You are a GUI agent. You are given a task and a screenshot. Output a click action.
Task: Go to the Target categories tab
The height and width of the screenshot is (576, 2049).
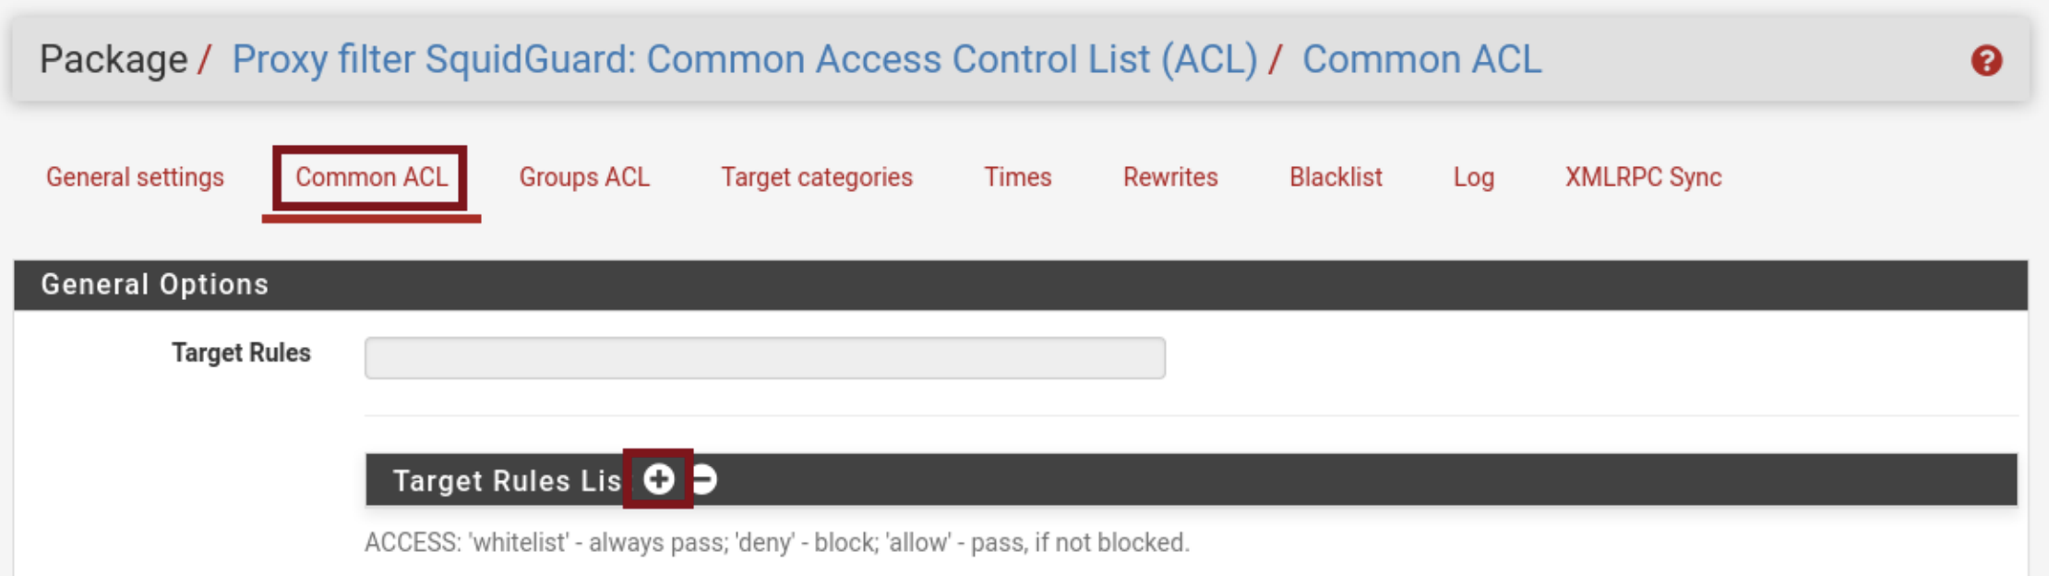click(817, 177)
